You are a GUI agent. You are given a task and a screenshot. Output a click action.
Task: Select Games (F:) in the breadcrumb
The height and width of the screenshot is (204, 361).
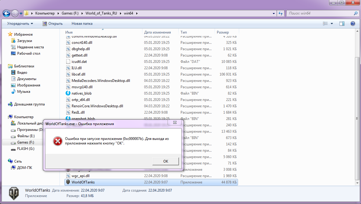click(x=70, y=13)
